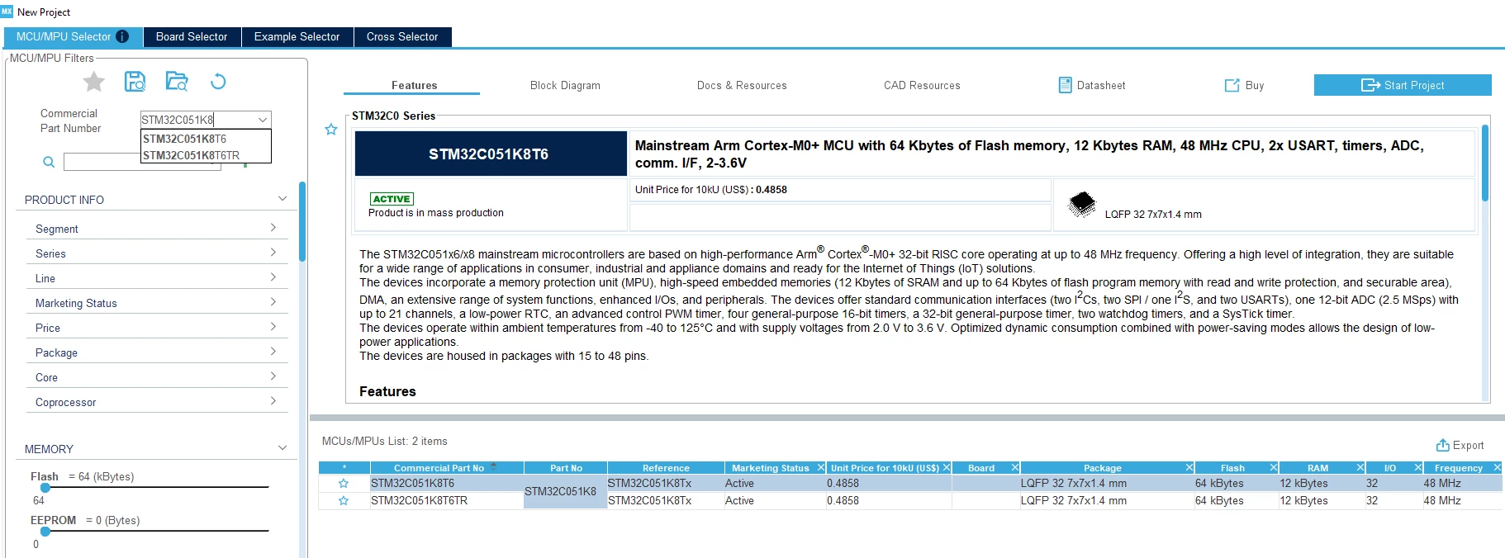Viewport: 1505px width, 558px height.
Task: Select STM32C051K8T6 from the suggestion list
Action: (206, 139)
